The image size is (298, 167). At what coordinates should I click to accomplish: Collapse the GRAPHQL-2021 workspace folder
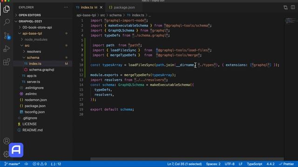point(30,21)
